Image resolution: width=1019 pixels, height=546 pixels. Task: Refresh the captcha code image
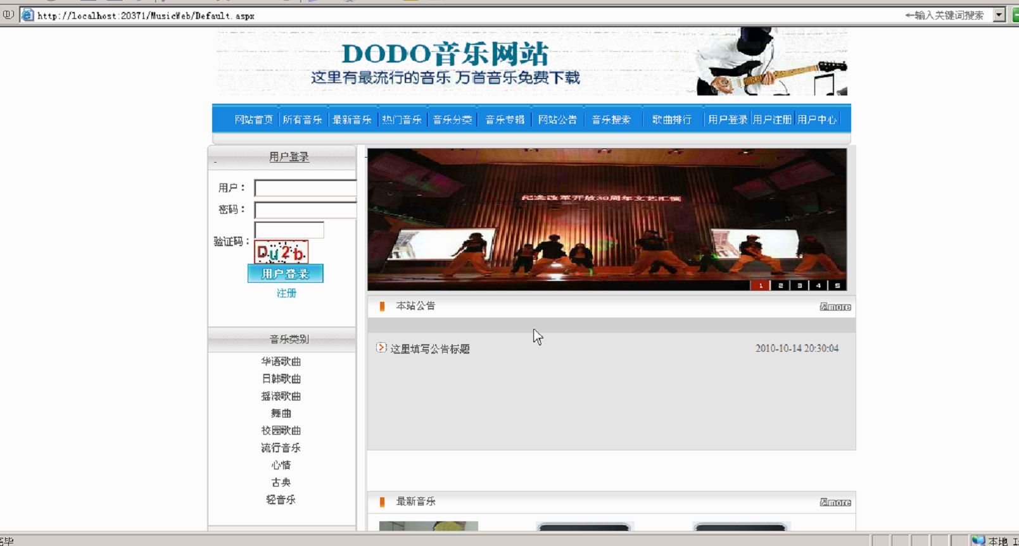(x=281, y=252)
